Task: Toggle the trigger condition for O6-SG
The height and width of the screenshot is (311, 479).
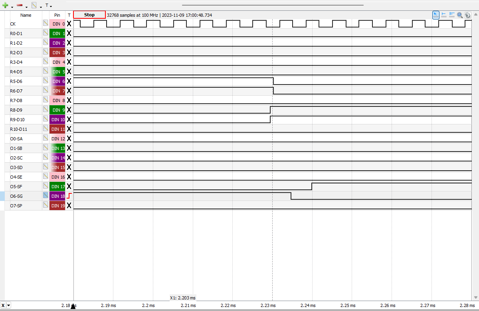Action: 69,196
